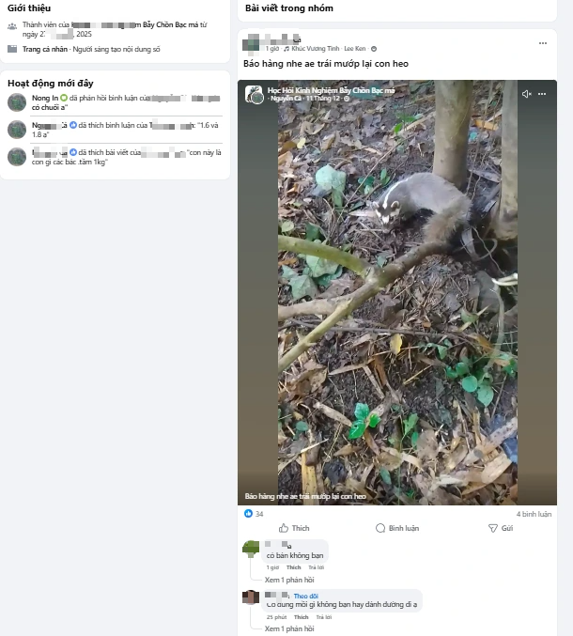Click "Theo dõi" next to the second commenter
573x636 pixels.
(x=305, y=596)
